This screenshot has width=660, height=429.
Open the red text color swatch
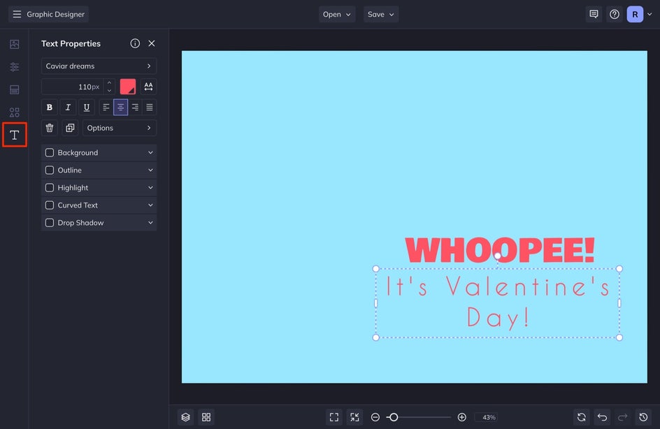(128, 87)
